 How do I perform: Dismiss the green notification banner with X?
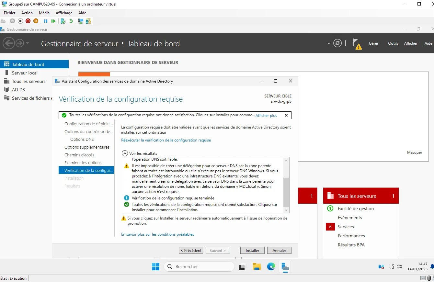(286, 115)
